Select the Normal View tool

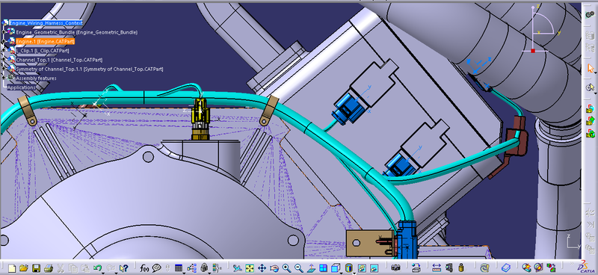coord(311,268)
